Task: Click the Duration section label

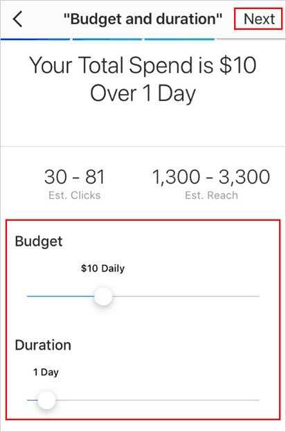Action: tap(43, 345)
